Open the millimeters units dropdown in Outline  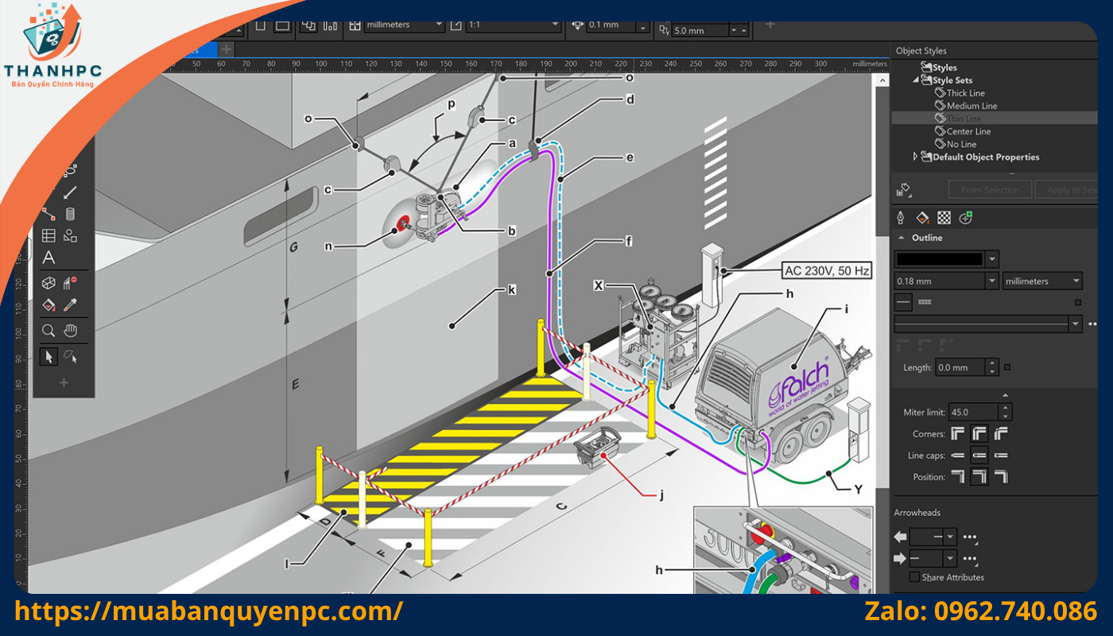click(1042, 281)
